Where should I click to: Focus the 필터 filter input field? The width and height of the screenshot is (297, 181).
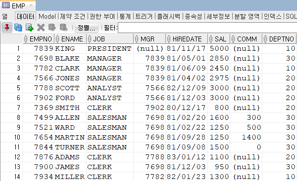click(207, 28)
